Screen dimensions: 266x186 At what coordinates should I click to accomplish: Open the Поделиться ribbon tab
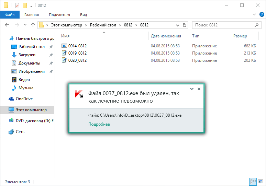59,15
